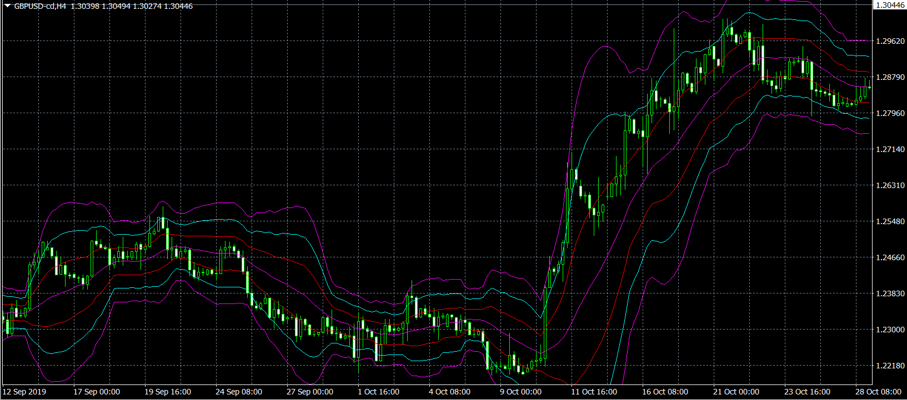Image resolution: width=907 pixels, height=400 pixels.
Task: Click the 1.27960 price scale label
Action: point(889,113)
